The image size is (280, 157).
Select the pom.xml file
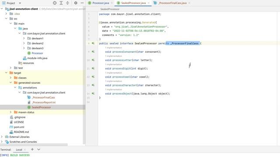19,127
